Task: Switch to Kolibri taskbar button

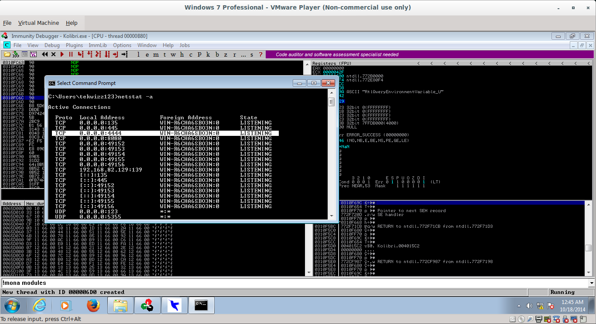Action: [x=174, y=306]
